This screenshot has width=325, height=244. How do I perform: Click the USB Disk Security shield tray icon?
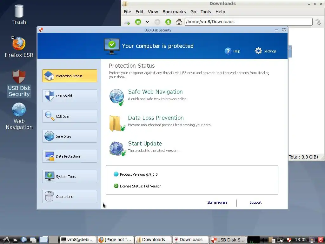coord(289,240)
